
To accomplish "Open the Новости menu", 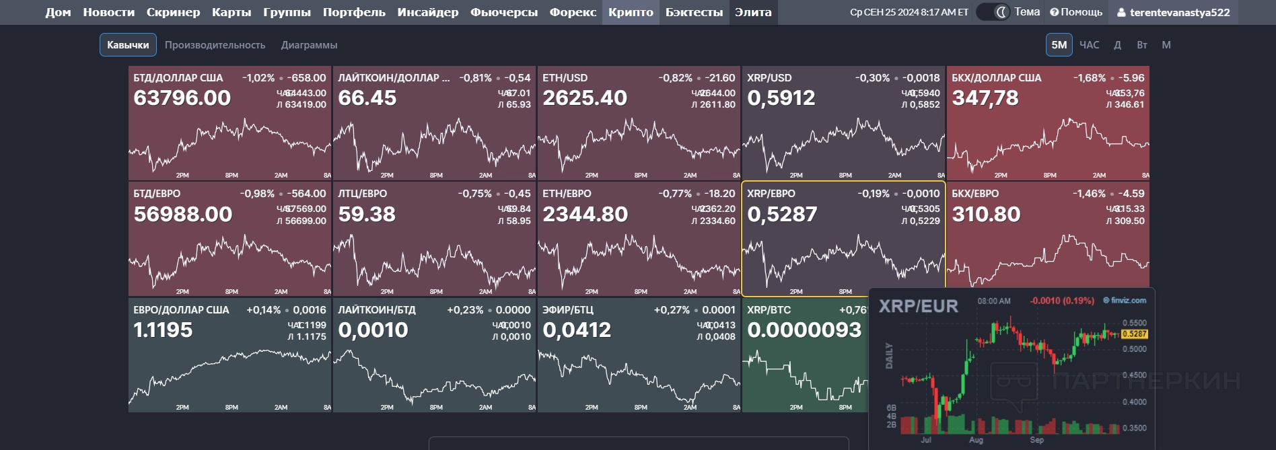I will (x=108, y=12).
